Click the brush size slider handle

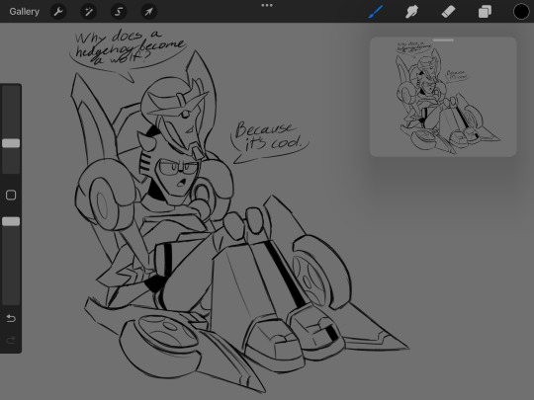coord(11,143)
